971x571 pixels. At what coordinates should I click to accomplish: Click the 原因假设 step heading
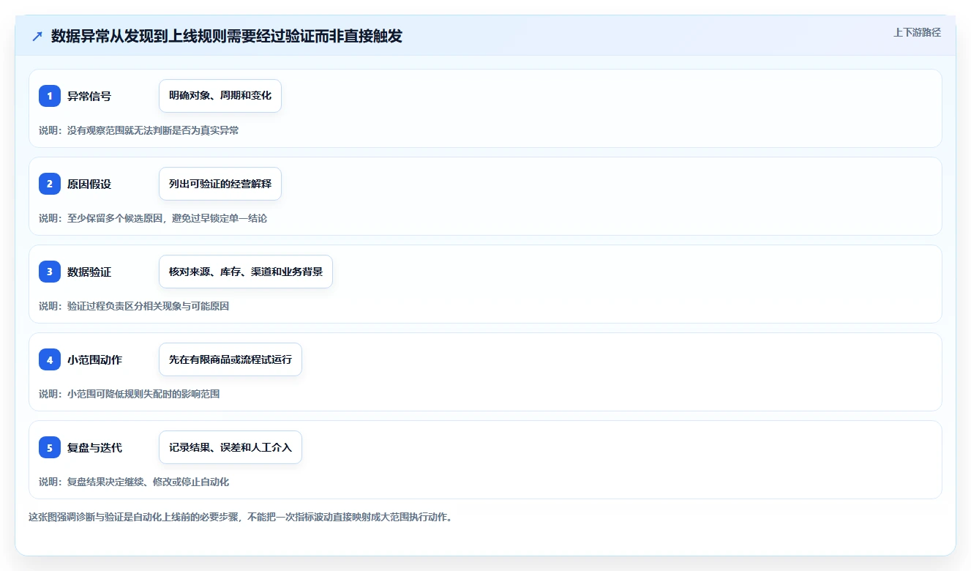89,184
